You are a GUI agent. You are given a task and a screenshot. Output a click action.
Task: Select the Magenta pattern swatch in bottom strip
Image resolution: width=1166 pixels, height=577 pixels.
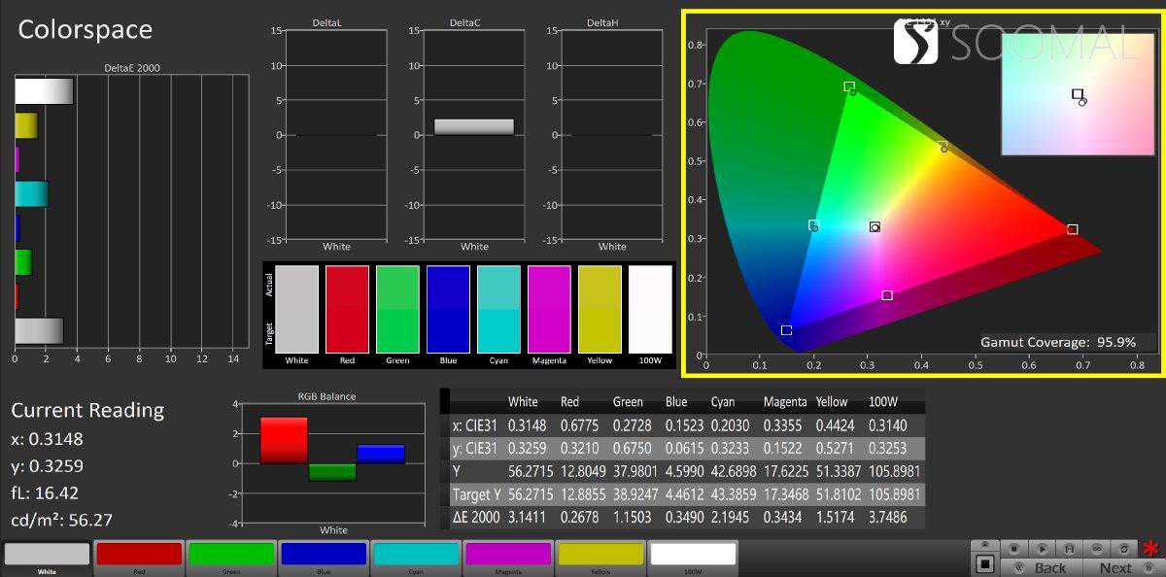pyautogui.click(x=508, y=554)
